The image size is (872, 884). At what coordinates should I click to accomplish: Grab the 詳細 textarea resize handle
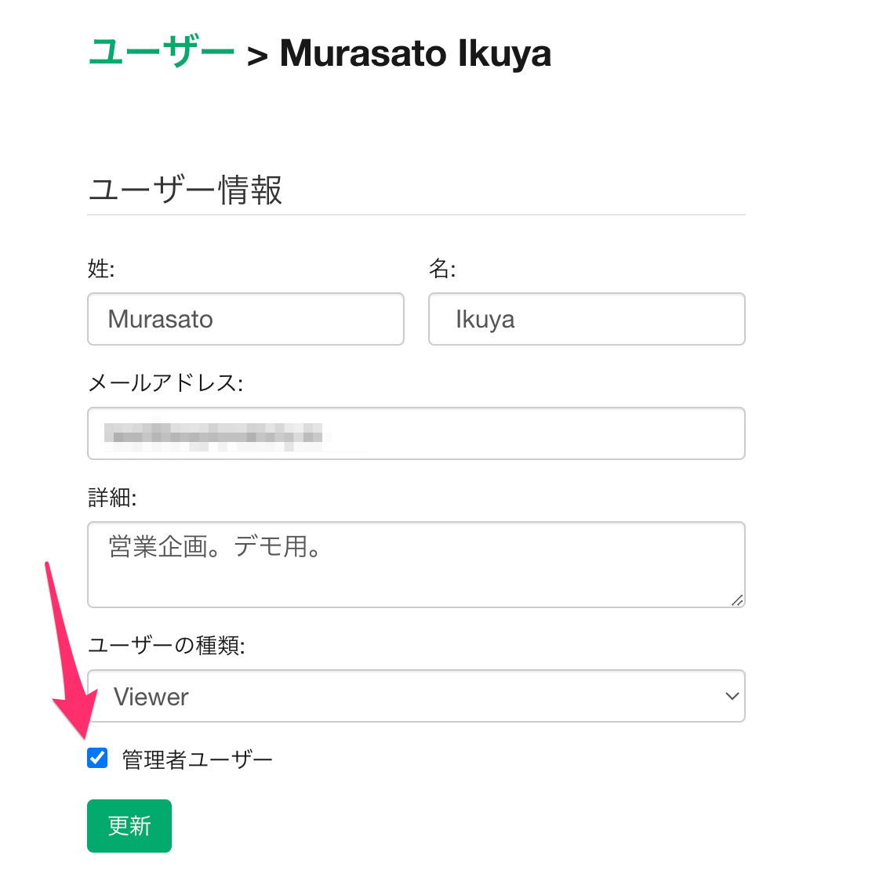[736, 600]
